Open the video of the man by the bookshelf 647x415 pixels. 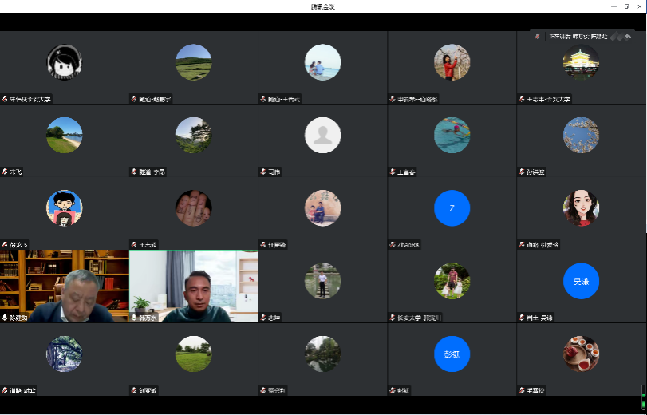pos(65,286)
